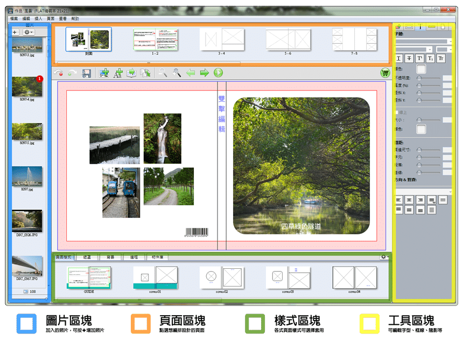Go to next page with right arrow

click(205, 73)
